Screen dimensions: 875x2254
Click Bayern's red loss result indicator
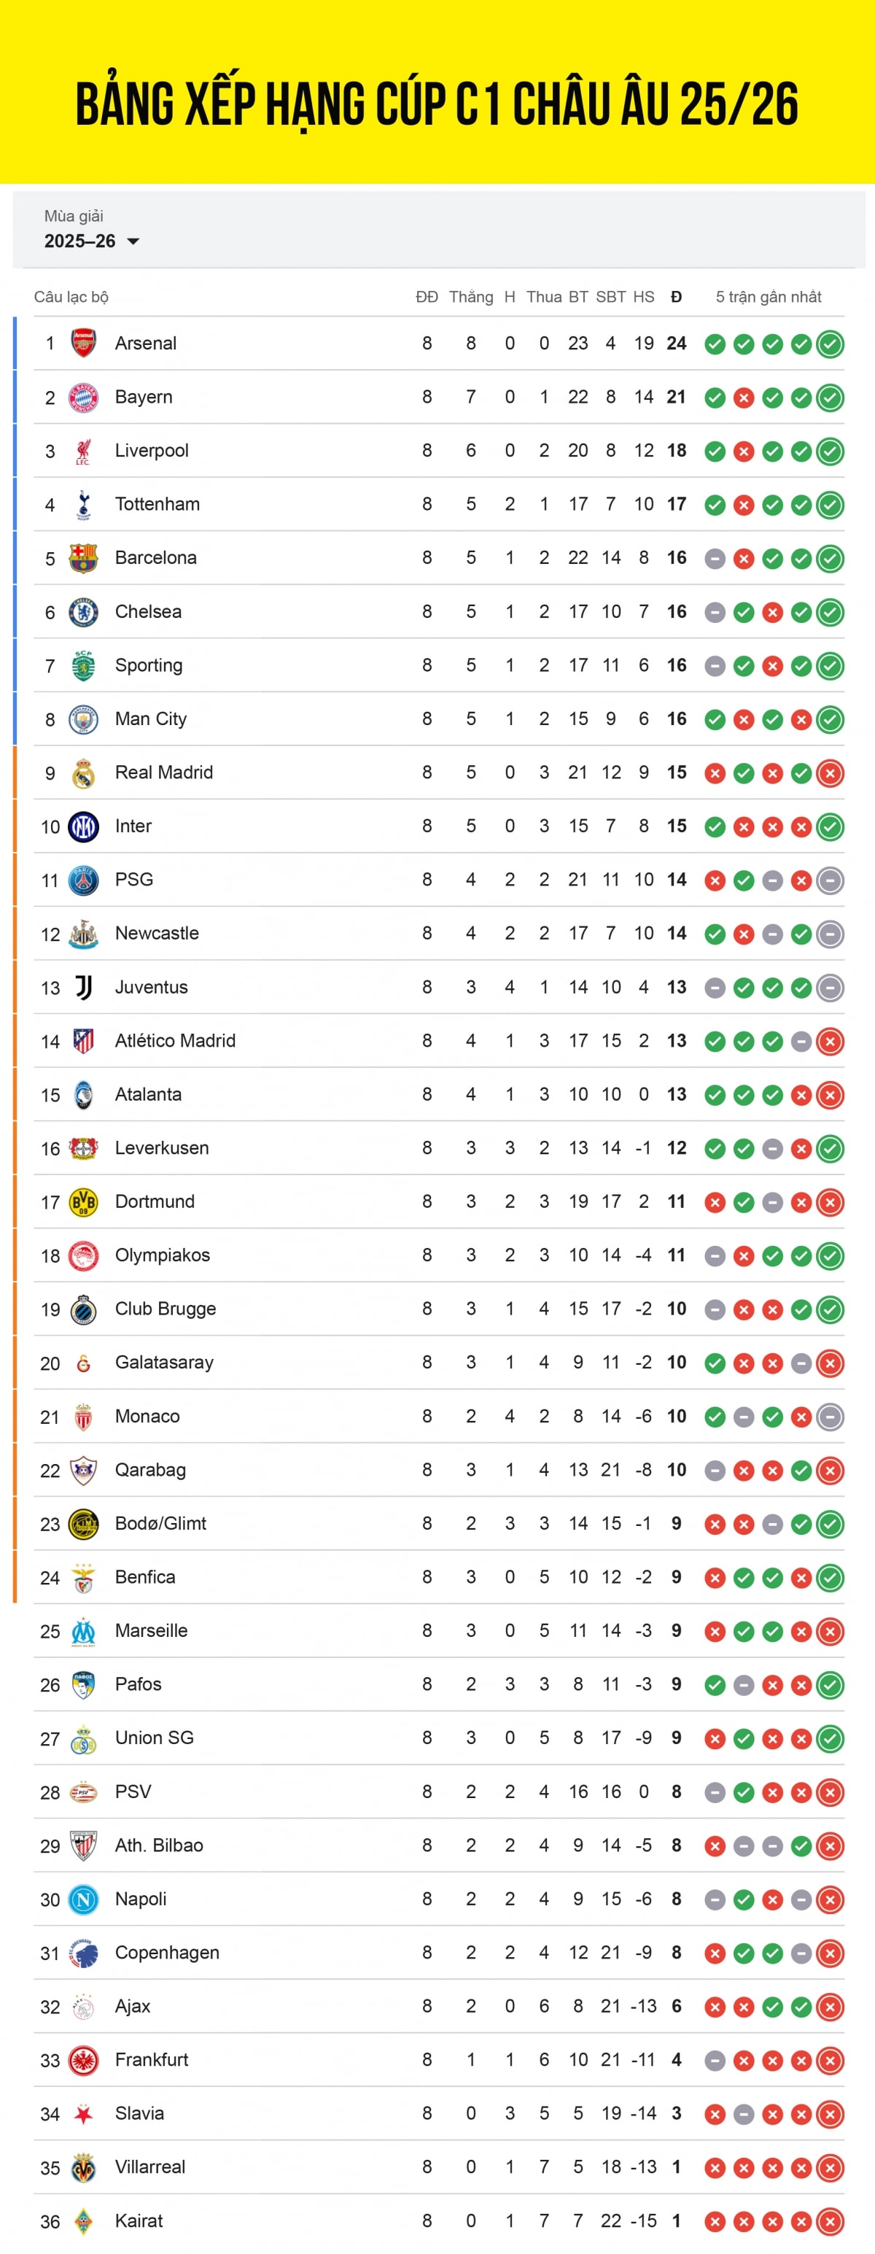click(x=743, y=396)
